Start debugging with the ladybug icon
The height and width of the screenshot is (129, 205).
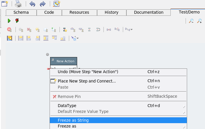pos(17,21)
